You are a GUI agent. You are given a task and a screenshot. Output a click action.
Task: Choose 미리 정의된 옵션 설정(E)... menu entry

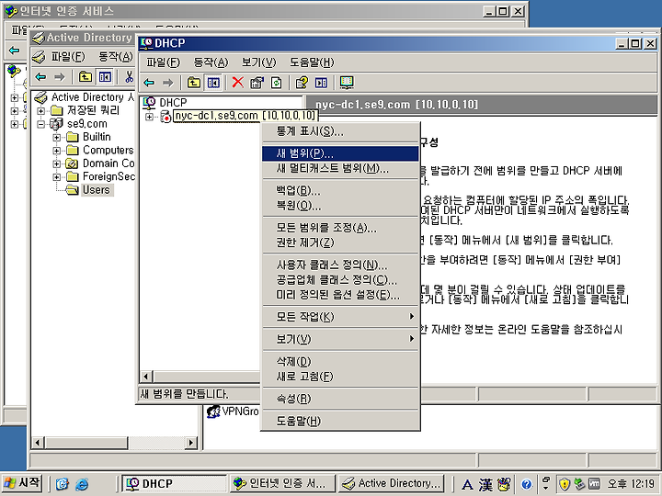tap(340, 295)
